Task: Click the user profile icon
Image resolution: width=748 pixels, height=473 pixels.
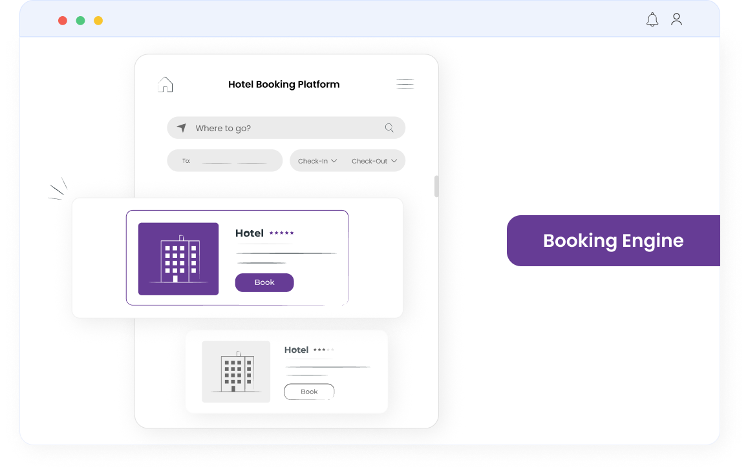Action: pos(676,19)
